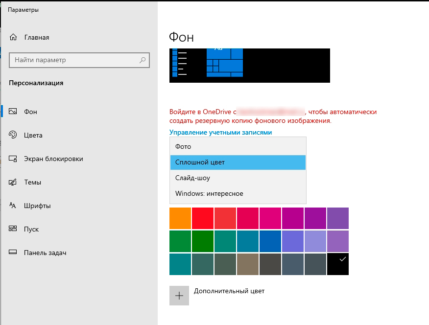Pick the purple swatch ending first row
Image resolution: width=429 pixels, height=325 pixels.
coord(337,218)
